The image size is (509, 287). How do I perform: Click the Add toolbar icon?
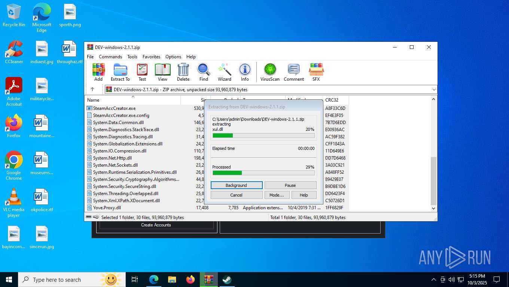coord(98,72)
